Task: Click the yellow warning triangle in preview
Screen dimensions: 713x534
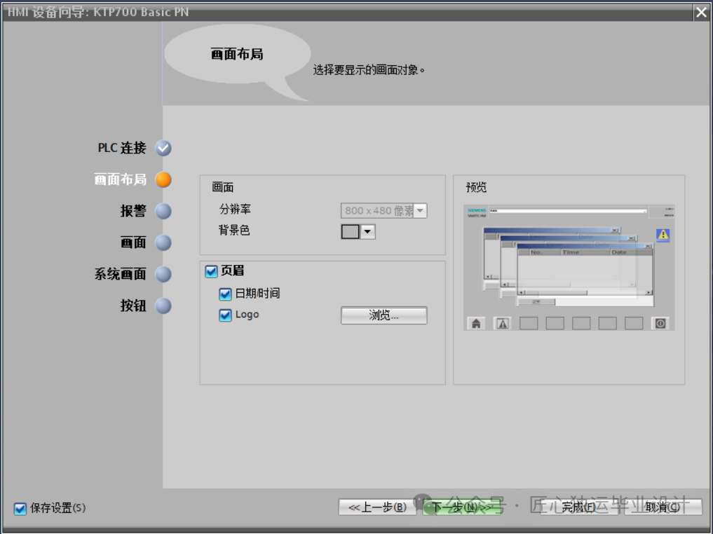Action: coord(663,235)
